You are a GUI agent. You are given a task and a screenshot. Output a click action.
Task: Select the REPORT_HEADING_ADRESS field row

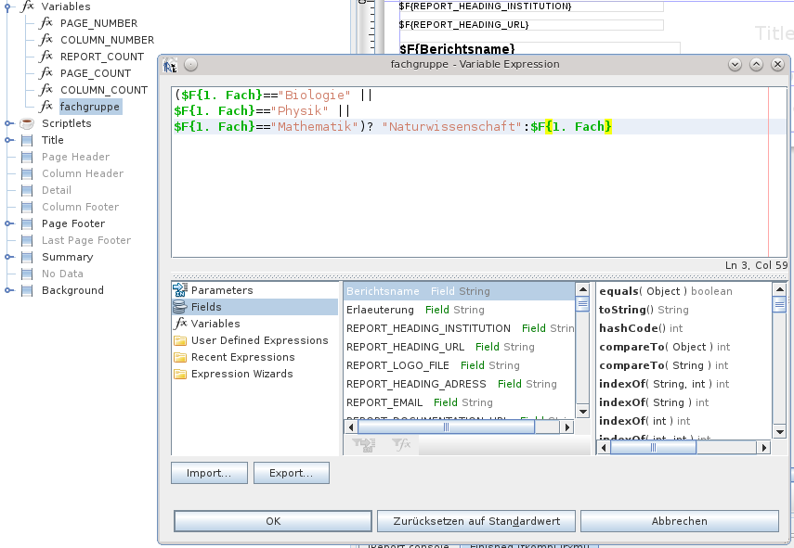tap(460, 384)
